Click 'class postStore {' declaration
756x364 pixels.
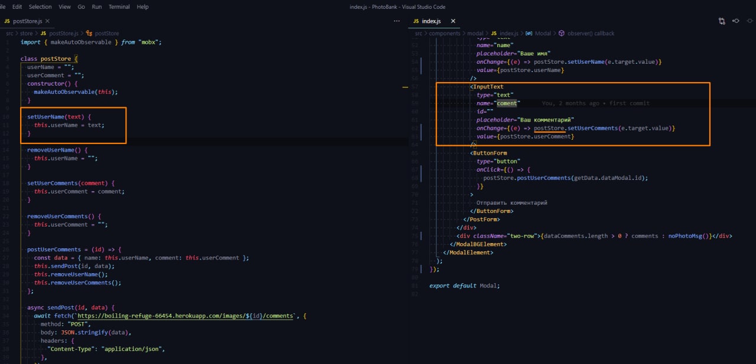click(49, 58)
